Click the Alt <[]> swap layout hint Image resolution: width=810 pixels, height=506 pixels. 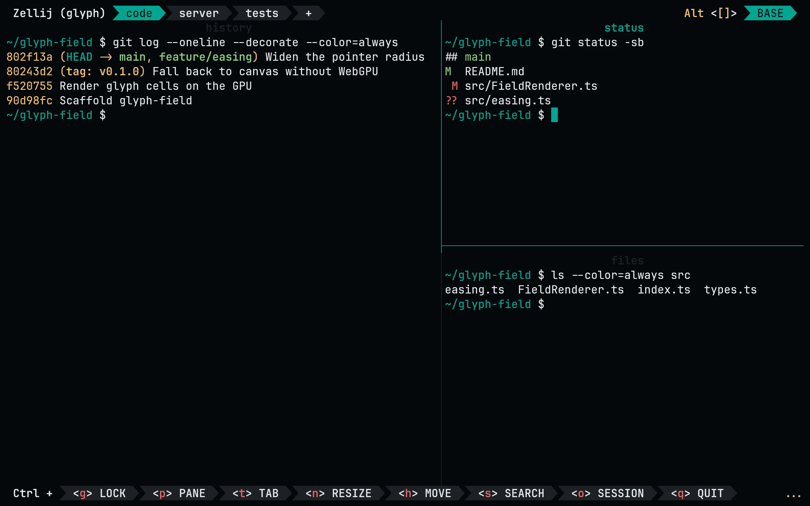coord(711,13)
